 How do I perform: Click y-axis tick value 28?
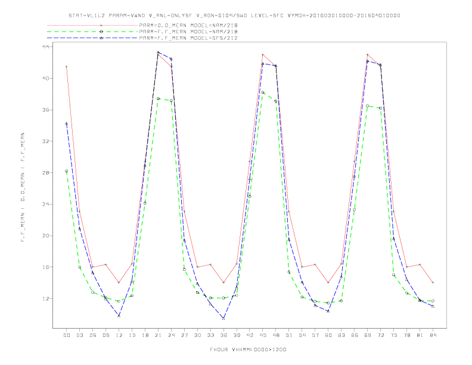click(x=46, y=173)
